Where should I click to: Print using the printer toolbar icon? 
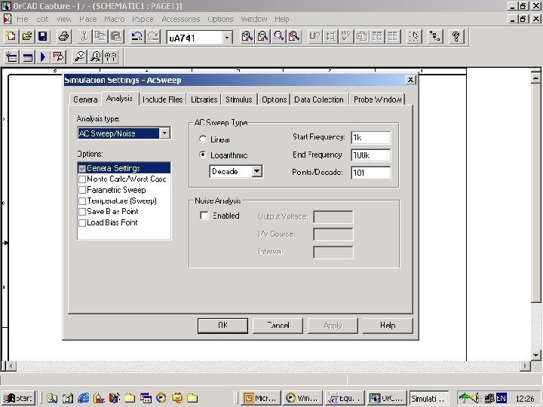[63, 36]
